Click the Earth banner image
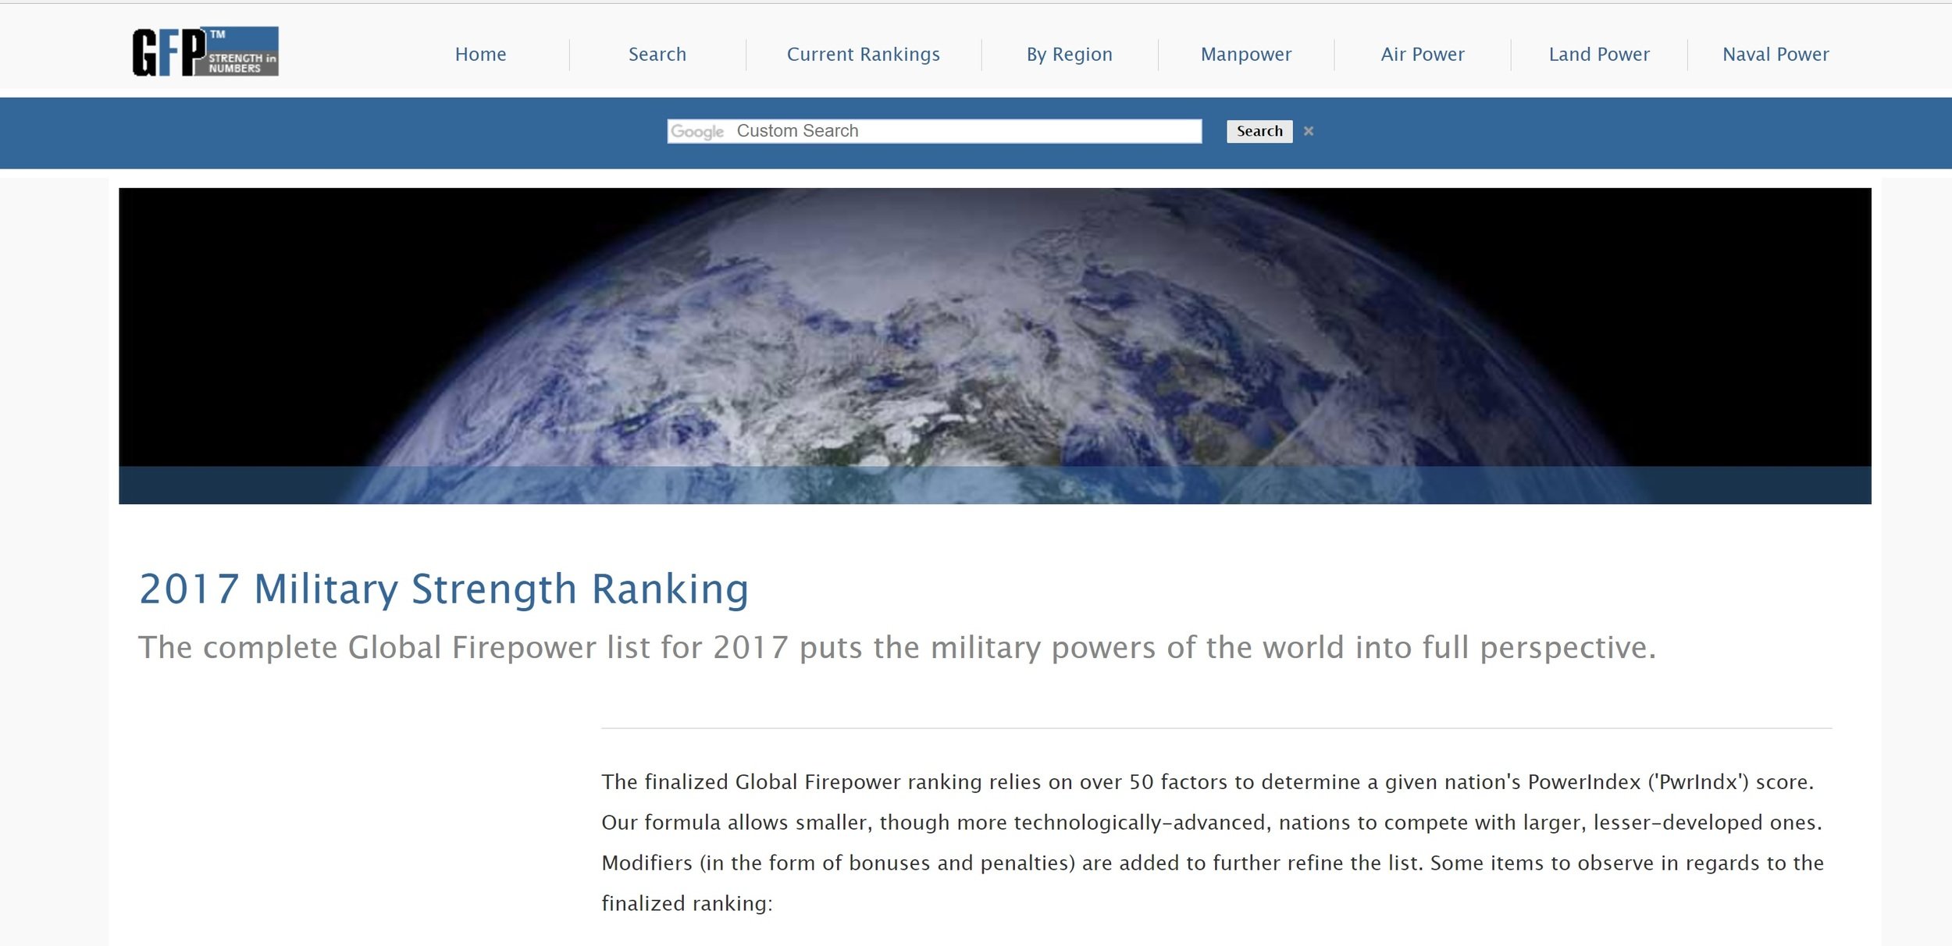 [x=994, y=328]
